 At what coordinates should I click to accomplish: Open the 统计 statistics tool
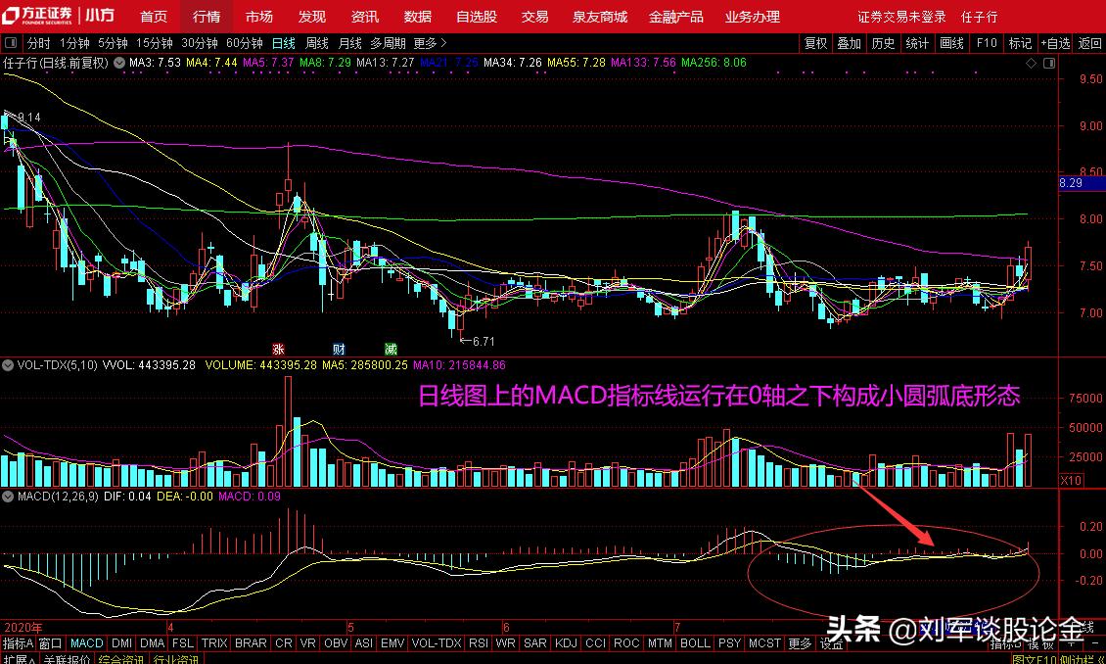pos(918,43)
